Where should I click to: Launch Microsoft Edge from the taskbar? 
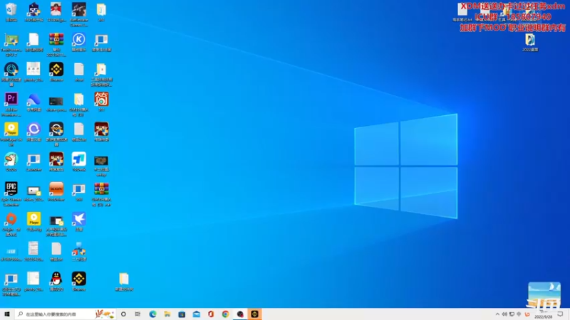coord(152,314)
